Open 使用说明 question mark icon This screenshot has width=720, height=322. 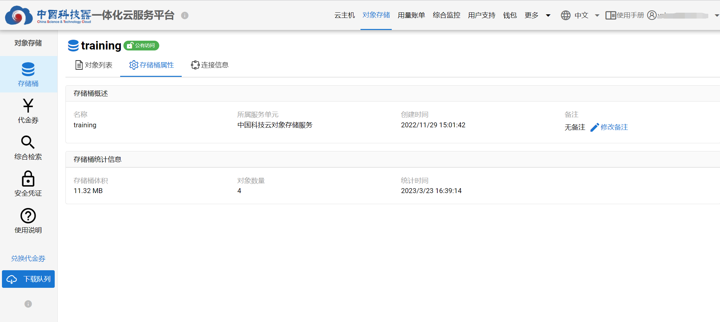pos(28,216)
